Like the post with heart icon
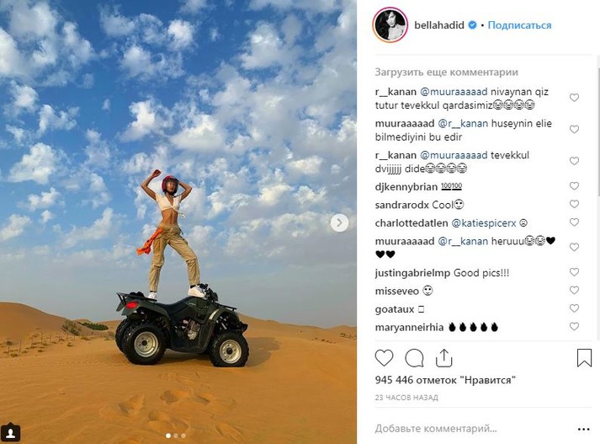The image size is (600, 444). (x=384, y=358)
